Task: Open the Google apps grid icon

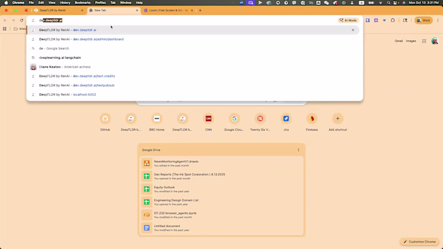Action: [x=424, y=41]
